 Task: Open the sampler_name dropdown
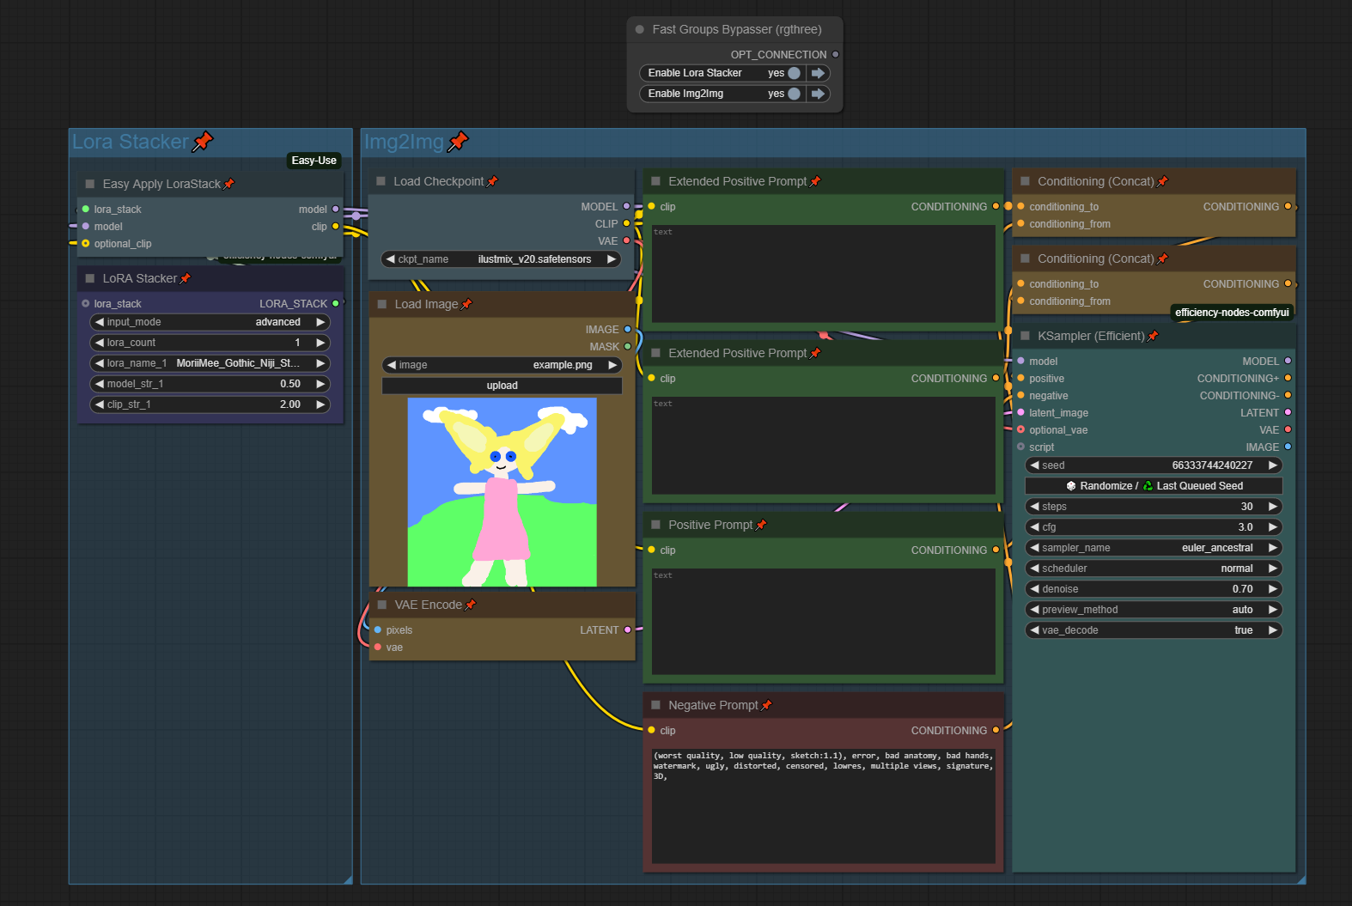coord(1153,548)
